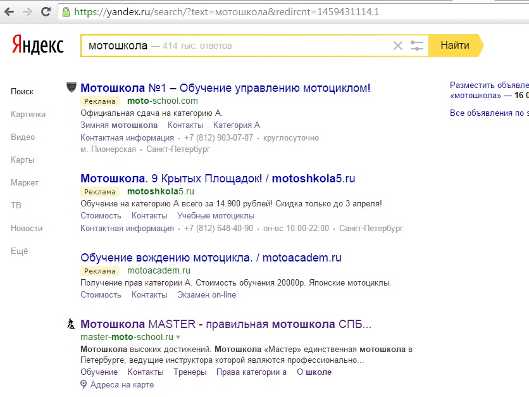
Task: Open the Мотошкола MASTER result title
Action: (226, 324)
